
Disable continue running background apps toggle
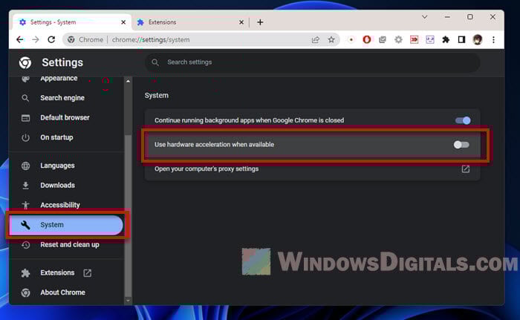463,120
